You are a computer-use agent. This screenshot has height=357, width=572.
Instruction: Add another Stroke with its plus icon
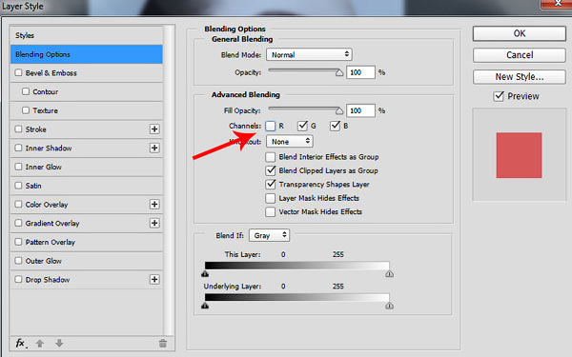[x=154, y=129]
